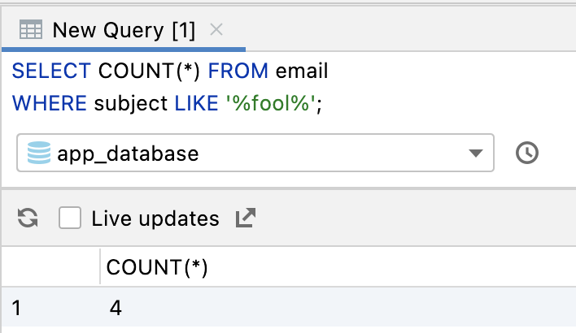Click the COUNT(*) column header
This screenshot has height=333, width=576.
coord(157,268)
